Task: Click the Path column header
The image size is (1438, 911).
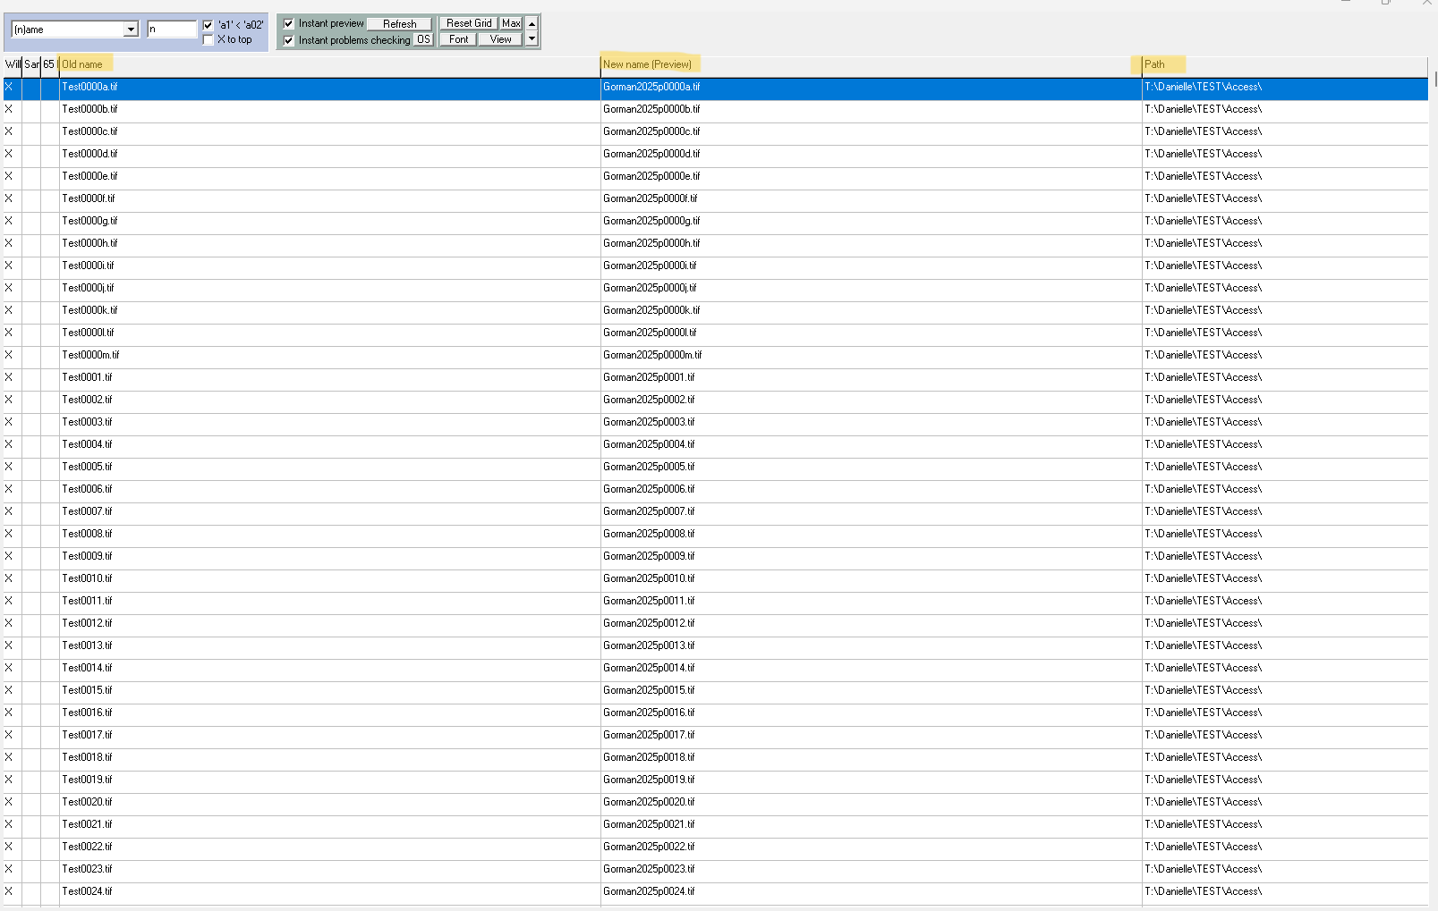Action: click(1154, 64)
